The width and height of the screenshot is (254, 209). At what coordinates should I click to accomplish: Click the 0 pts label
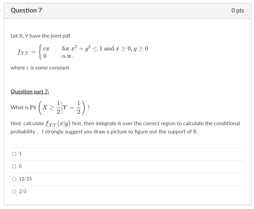point(238,10)
